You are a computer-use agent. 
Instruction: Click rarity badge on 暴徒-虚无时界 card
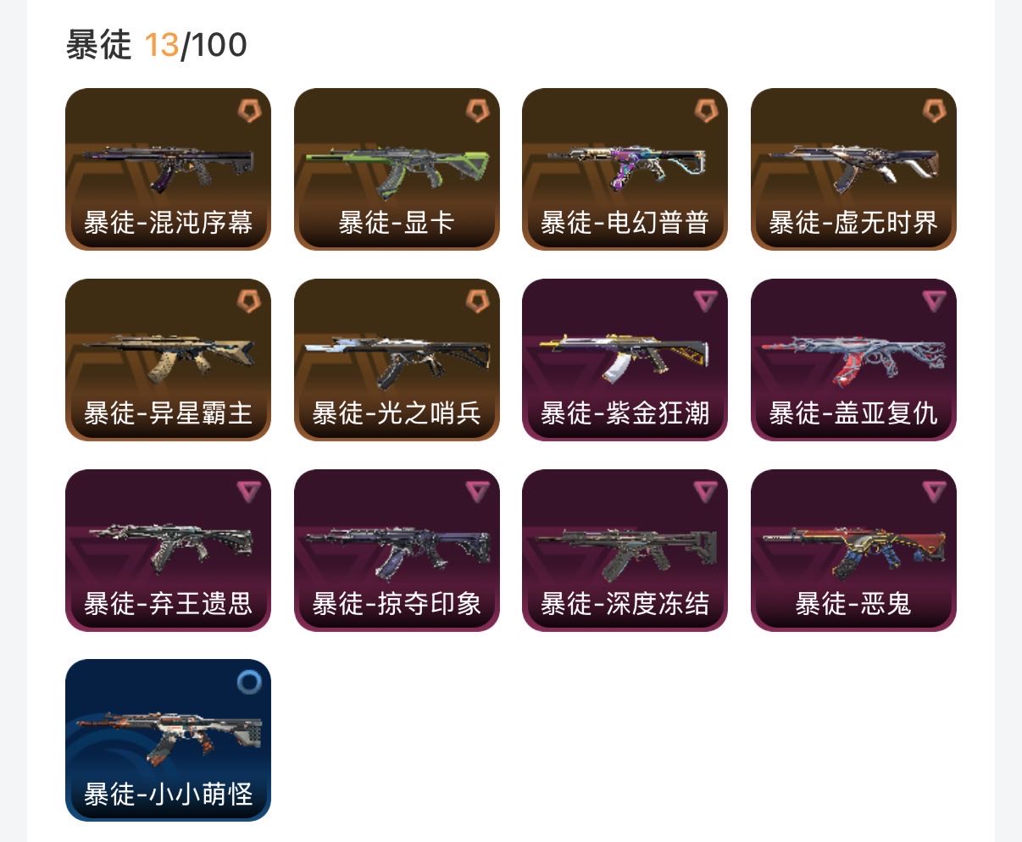(x=934, y=110)
